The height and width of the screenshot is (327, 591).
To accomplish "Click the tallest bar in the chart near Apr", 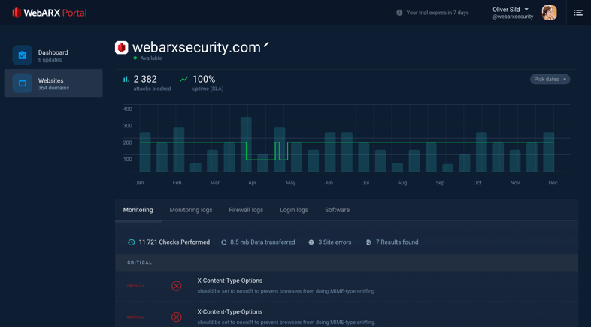I will coord(246,144).
